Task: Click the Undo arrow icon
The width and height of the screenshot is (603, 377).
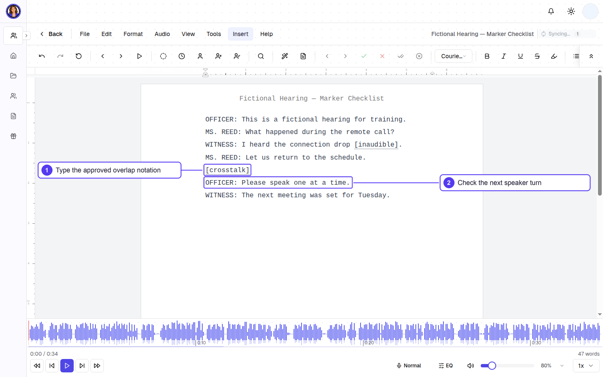Action: pyautogui.click(x=42, y=56)
